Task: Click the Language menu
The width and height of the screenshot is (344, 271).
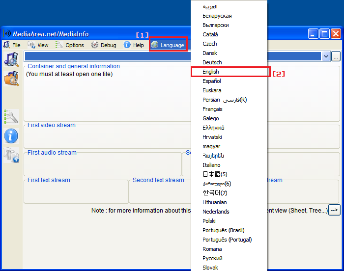Action: point(168,45)
